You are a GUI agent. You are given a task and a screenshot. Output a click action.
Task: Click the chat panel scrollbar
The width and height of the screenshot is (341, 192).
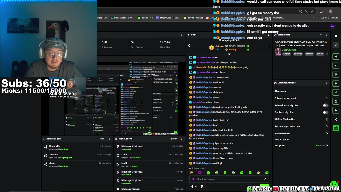click(x=272, y=143)
